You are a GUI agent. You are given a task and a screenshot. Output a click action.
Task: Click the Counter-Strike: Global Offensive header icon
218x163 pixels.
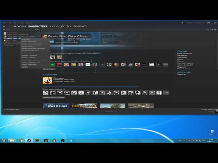click(x=45, y=36)
